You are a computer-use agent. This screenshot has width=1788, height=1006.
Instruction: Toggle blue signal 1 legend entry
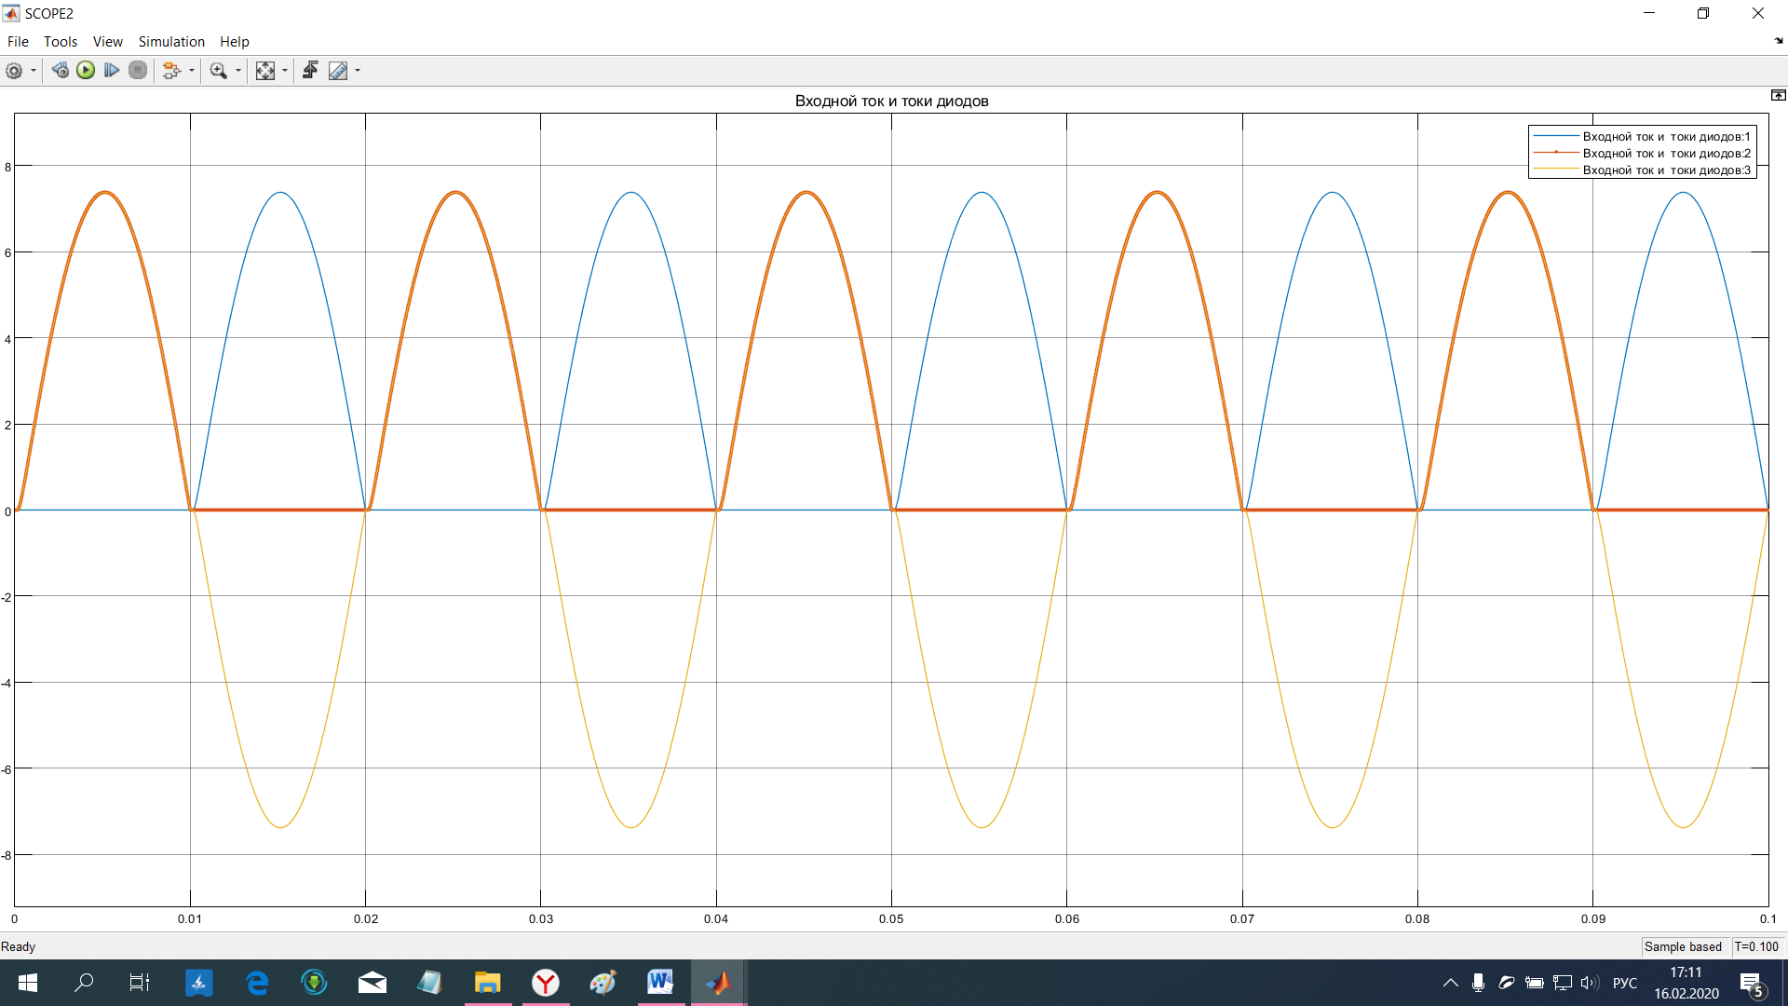coord(1665,137)
